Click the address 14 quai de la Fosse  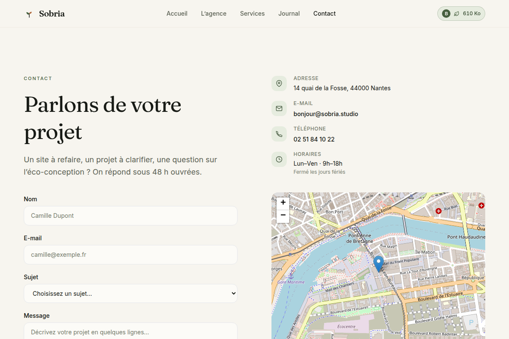pos(342,88)
